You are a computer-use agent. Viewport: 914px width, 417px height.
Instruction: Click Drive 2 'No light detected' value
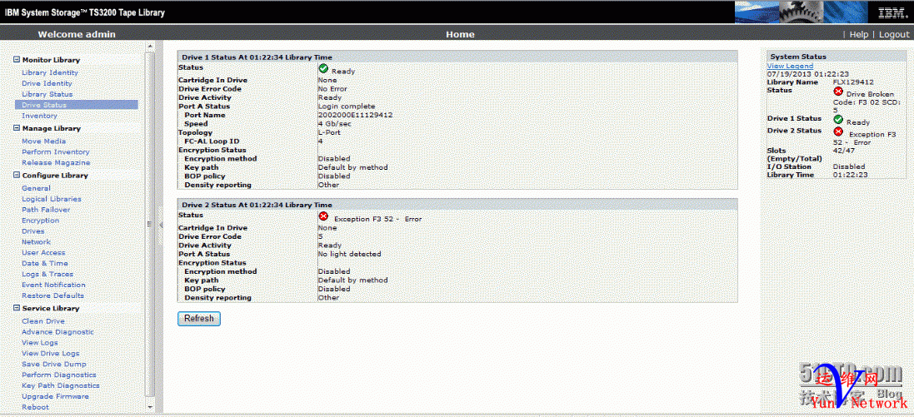coord(349,254)
